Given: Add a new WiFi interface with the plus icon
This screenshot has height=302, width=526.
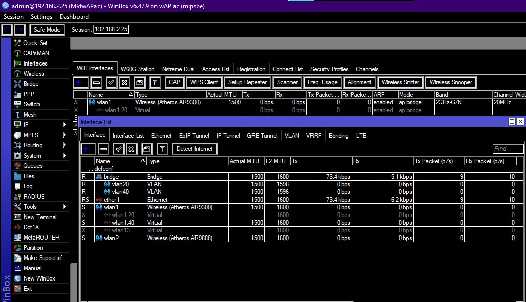Looking at the screenshot, I should pos(81,82).
